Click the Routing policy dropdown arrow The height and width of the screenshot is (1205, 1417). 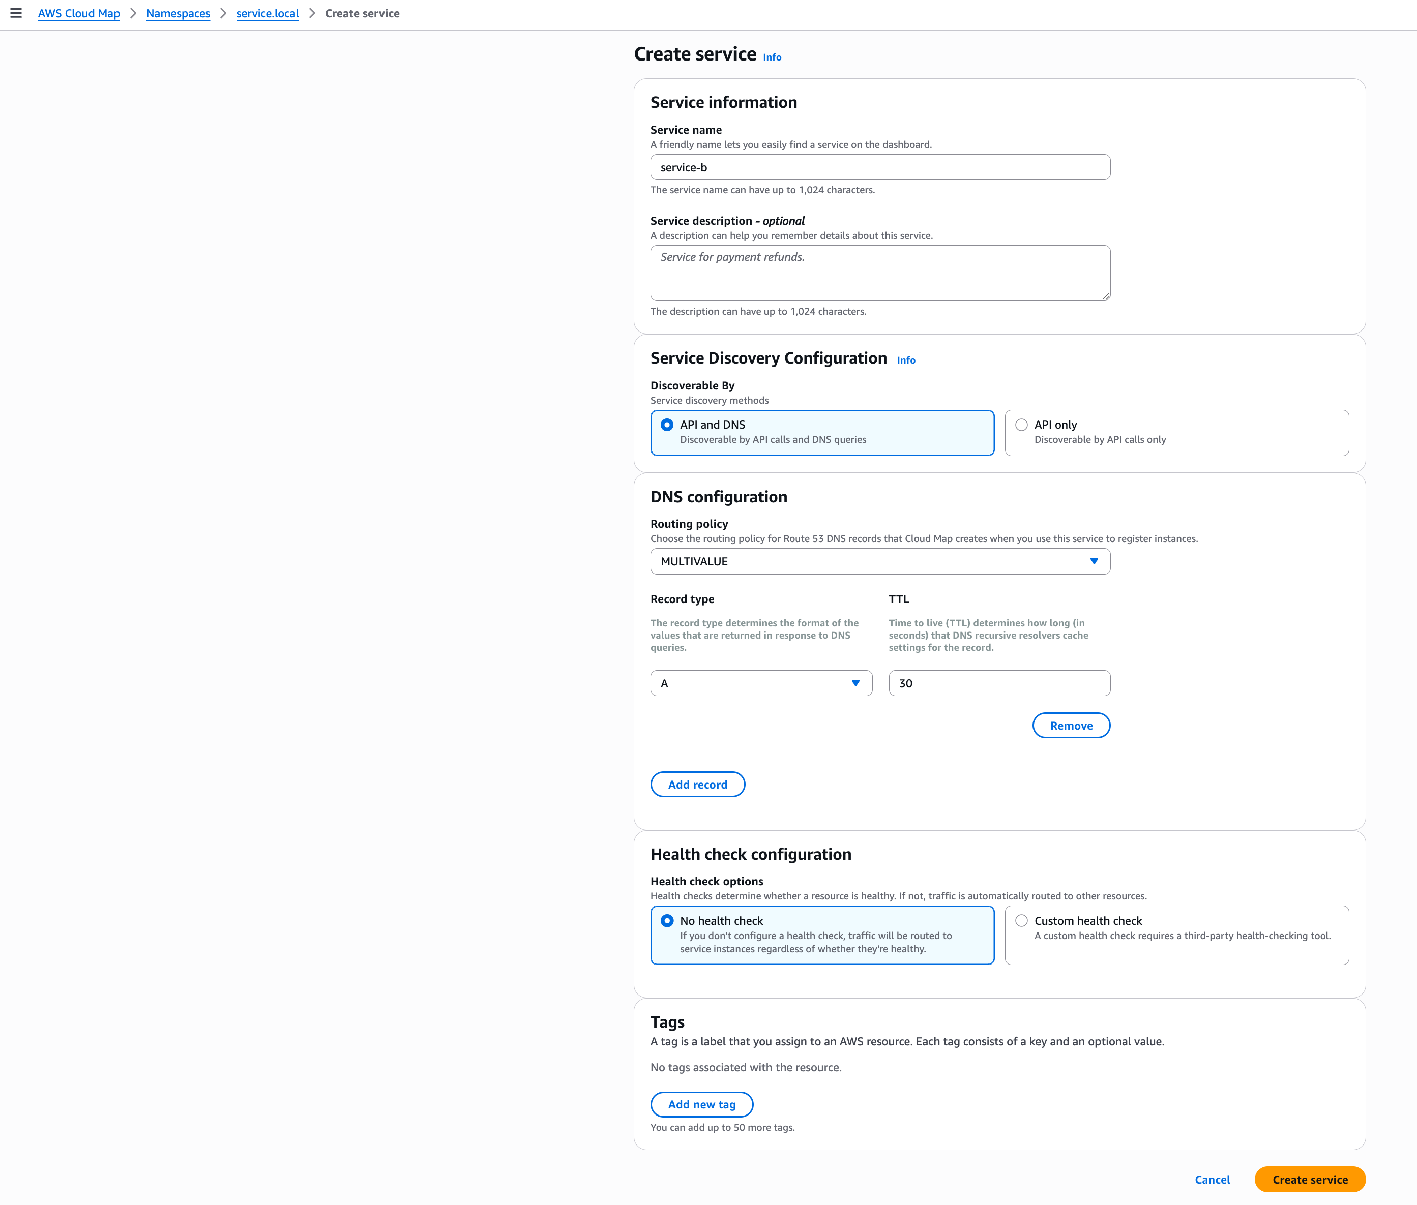(1093, 561)
